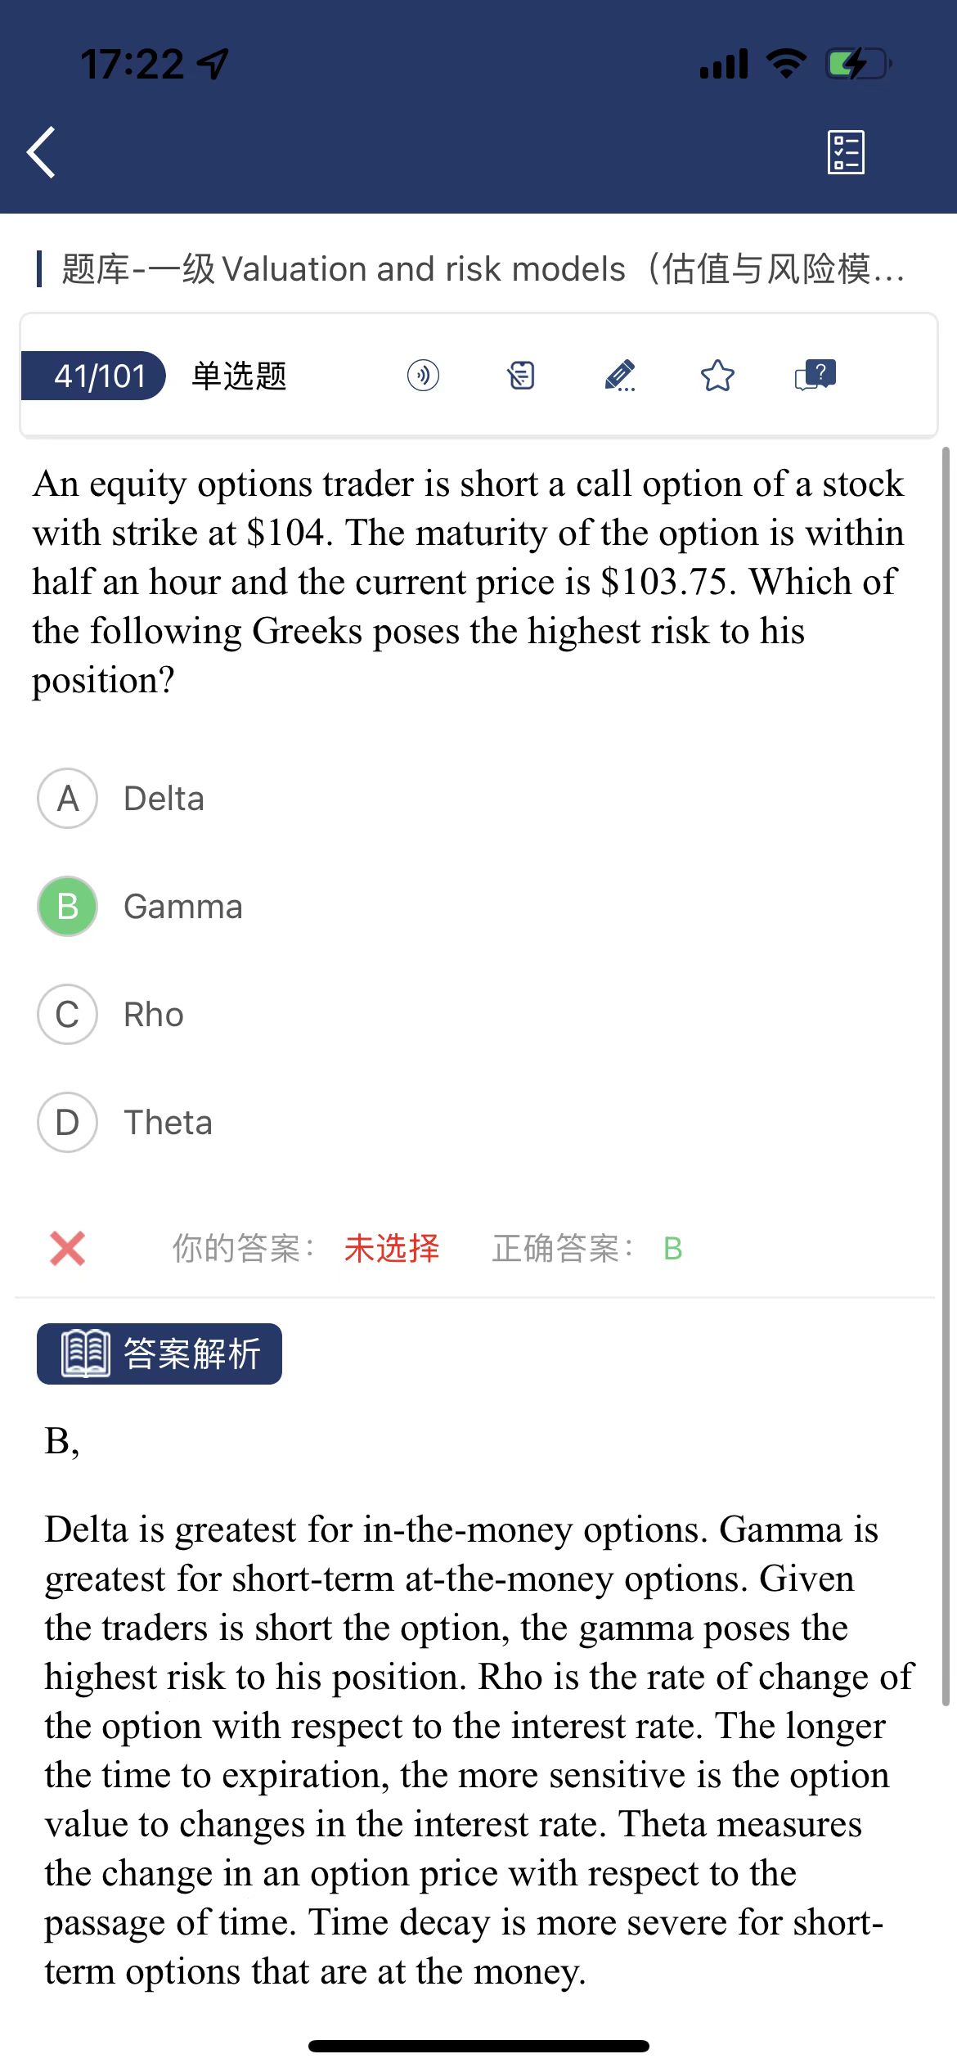Tap the 单选题 question type label
Screen dimensions: 957x2072
[x=239, y=376]
